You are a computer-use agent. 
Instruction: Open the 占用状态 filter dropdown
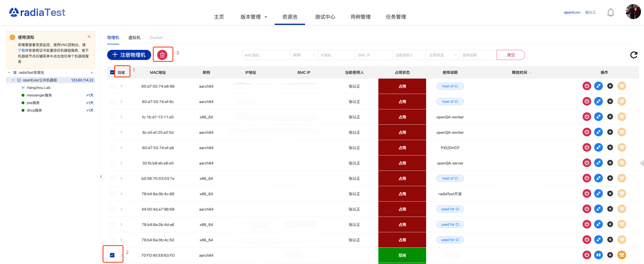click(442, 55)
